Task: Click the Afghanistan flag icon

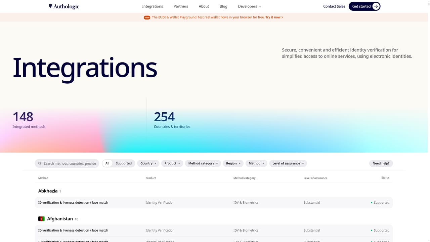Action: (x=41, y=219)
